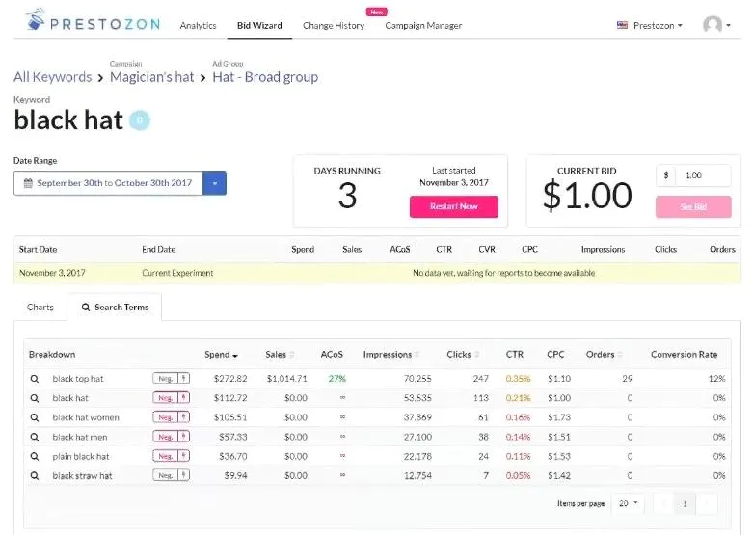Switch to the Charts tab
Viewport: 753px width, 535px height.
click(x=40, y=308)
